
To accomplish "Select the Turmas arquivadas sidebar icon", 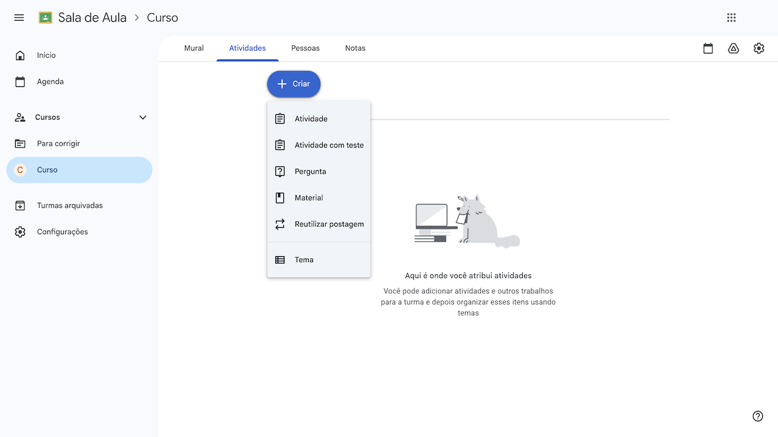I will (x=20, y=205).
